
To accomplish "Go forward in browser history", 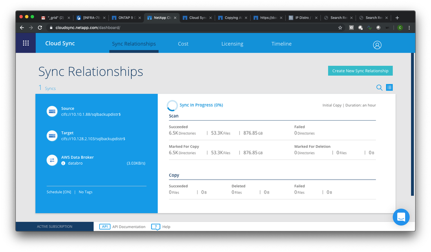I will [31, 28].
